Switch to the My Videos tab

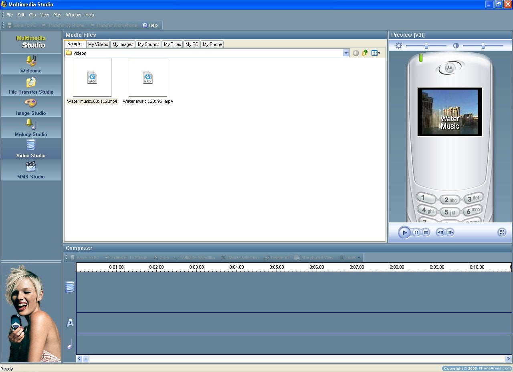click(x=98, y=44)
